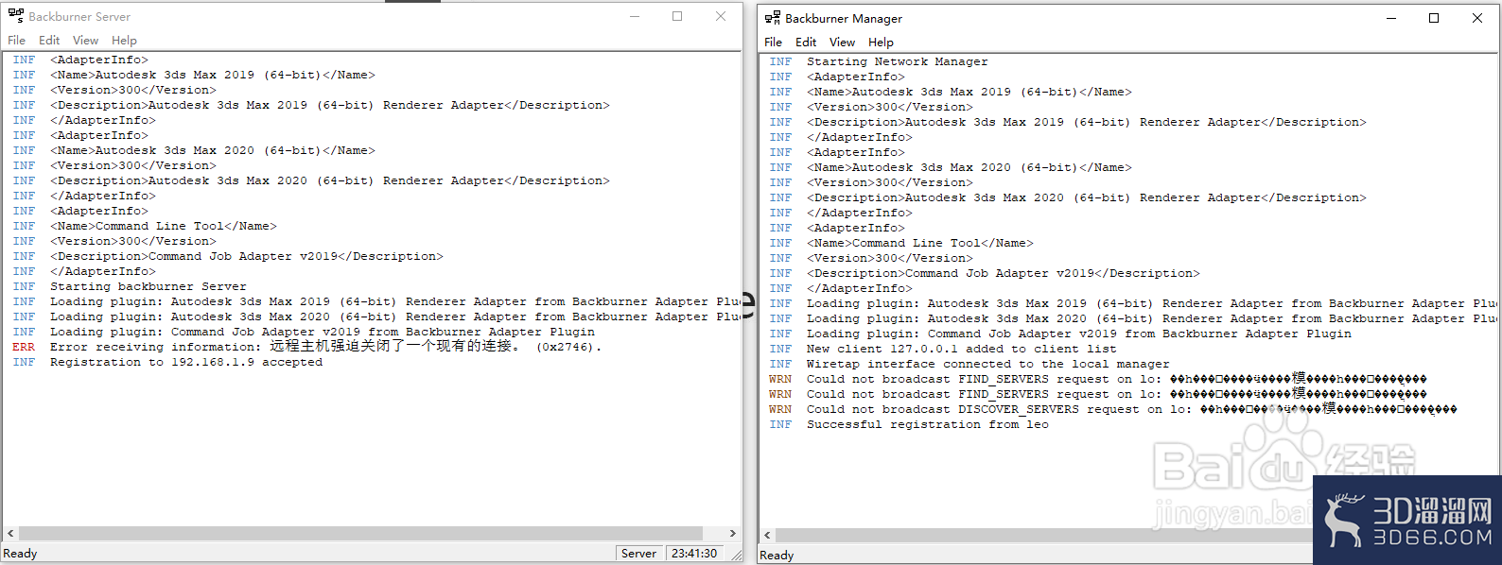This screenshot has height=565, width=1502.
Task: Click left scroll arrow in Server window
Action: [x=10, y=534]
